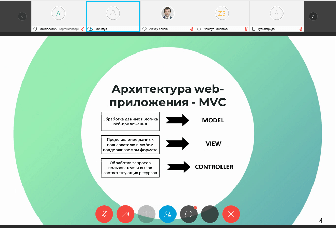
Task: Click the box 'Обработка данных и логика веб-приложения'
Action: coord(130,121)
